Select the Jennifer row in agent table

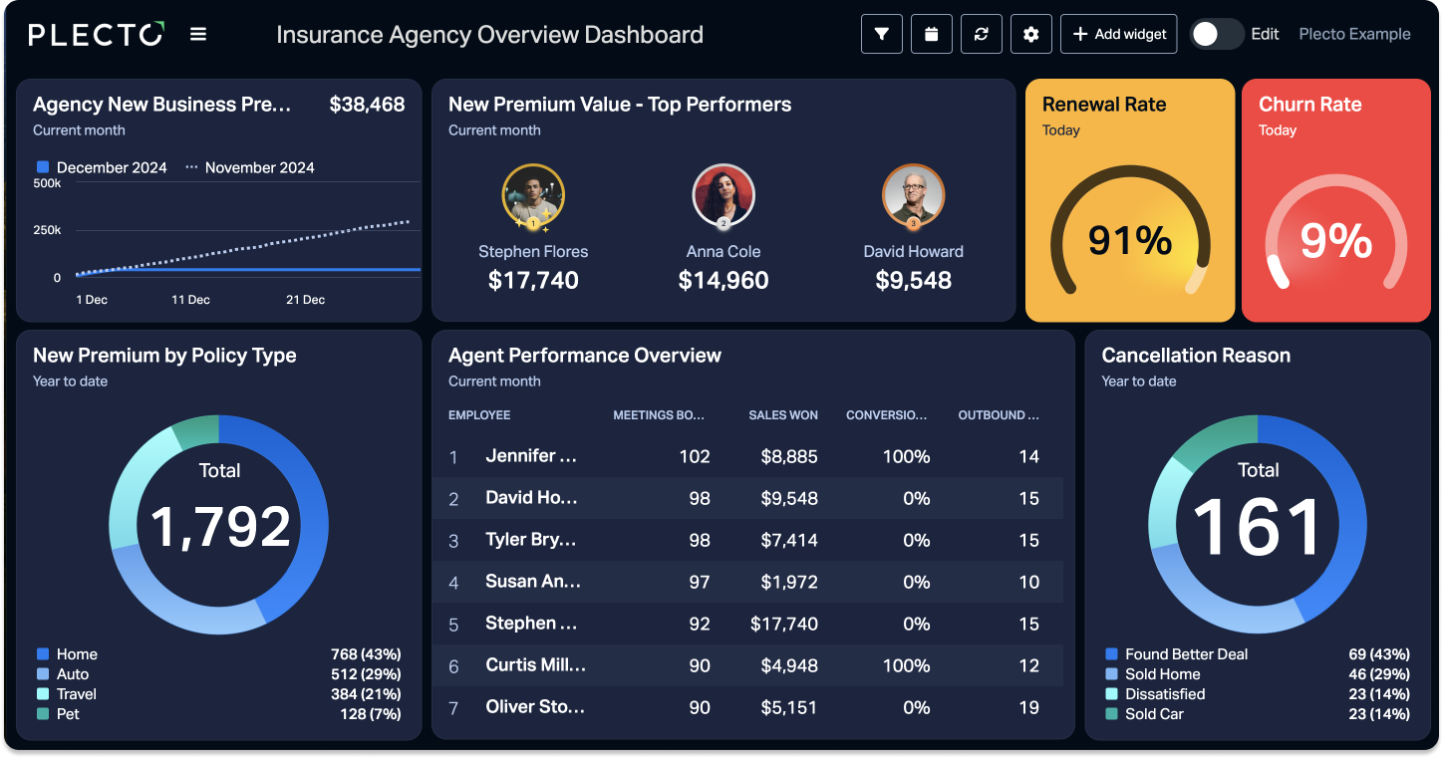point(747,456)
